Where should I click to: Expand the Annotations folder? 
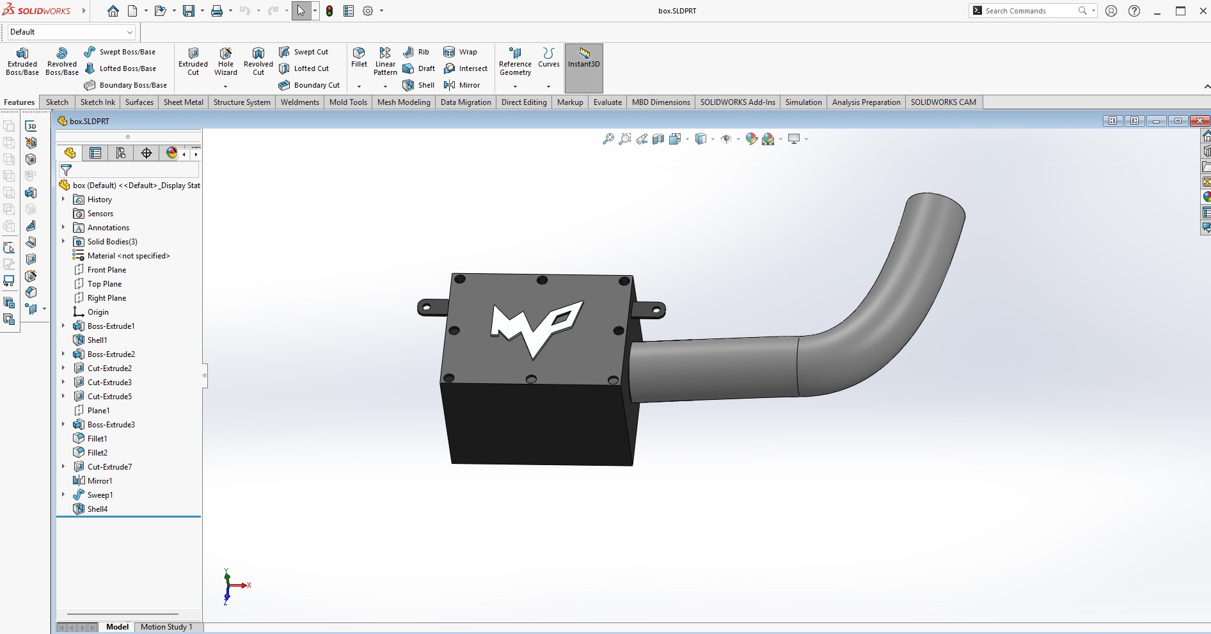click(x=63, y=228)
